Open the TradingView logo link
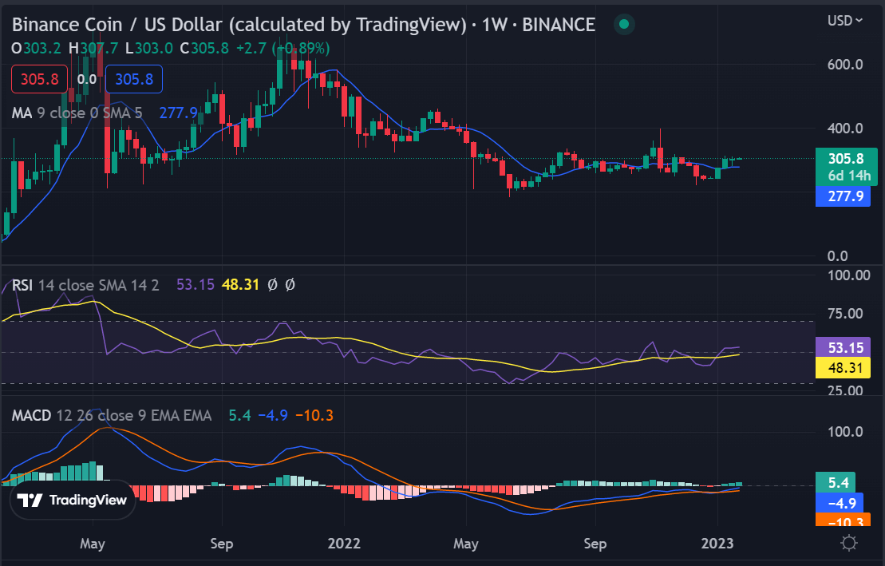The image size is (885, 566). pos(73,500)
